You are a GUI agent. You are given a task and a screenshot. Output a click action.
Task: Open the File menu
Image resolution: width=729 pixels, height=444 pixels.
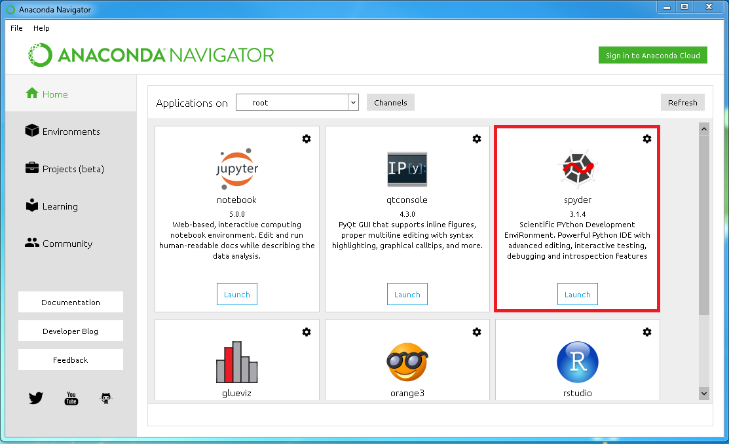coord(16,28)
